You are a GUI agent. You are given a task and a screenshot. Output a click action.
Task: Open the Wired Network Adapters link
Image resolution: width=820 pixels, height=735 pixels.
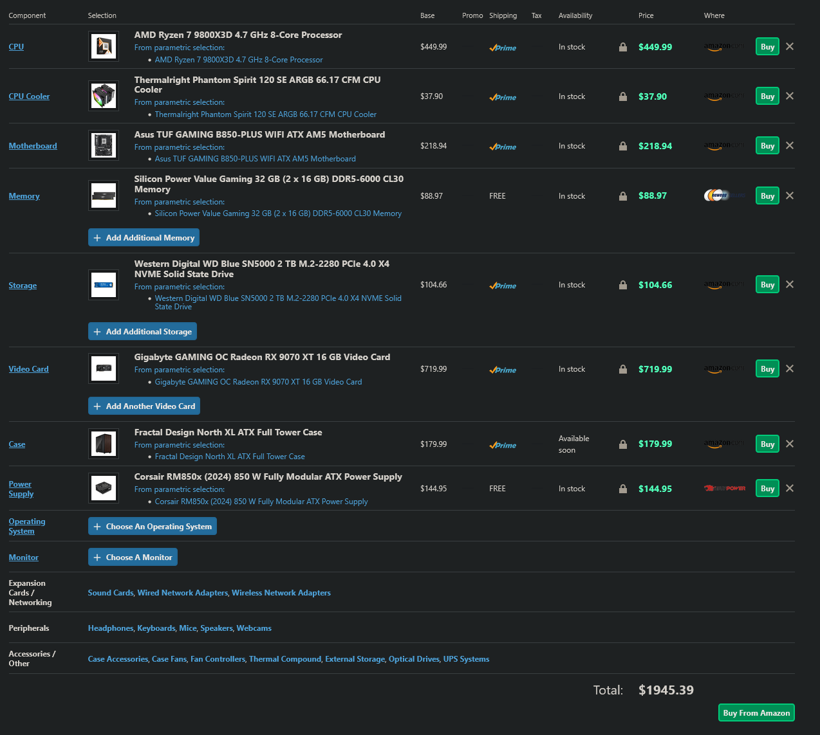pos(183,592)
